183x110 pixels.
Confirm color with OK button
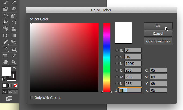pos(158,26)
